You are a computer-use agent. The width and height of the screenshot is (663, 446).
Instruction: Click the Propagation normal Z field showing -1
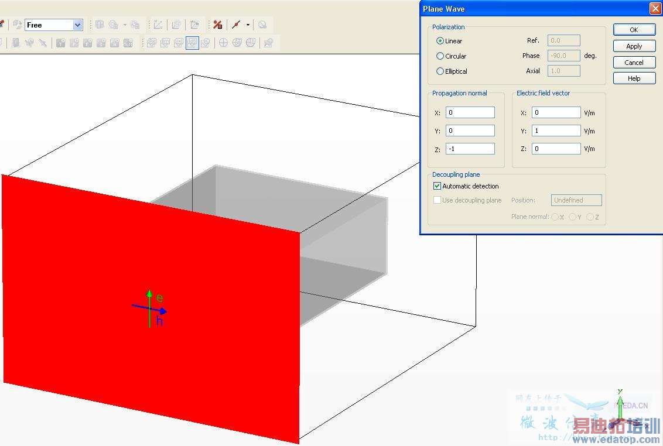pyautogui.click(x=470, y=149)
